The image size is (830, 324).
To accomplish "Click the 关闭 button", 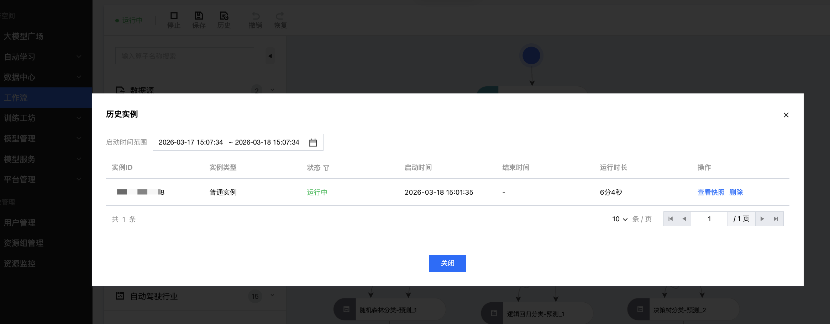I will (x=447, y=263).
